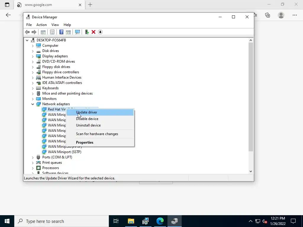The height and width of the screenshot is (227, 303).
Task: Choose Uninstall device in the context menu
Action: (x=100, y=125)
